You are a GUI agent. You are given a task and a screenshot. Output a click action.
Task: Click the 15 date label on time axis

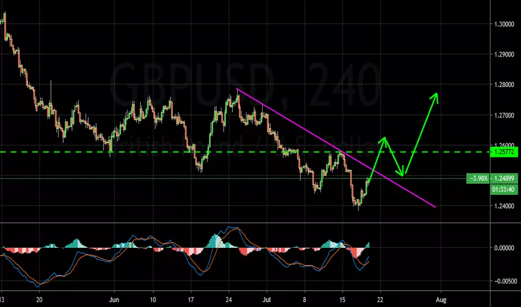[342, 300]
